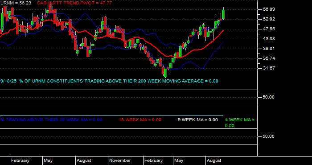
Task: Click the 47.95 price axis value
Action: 269,29
